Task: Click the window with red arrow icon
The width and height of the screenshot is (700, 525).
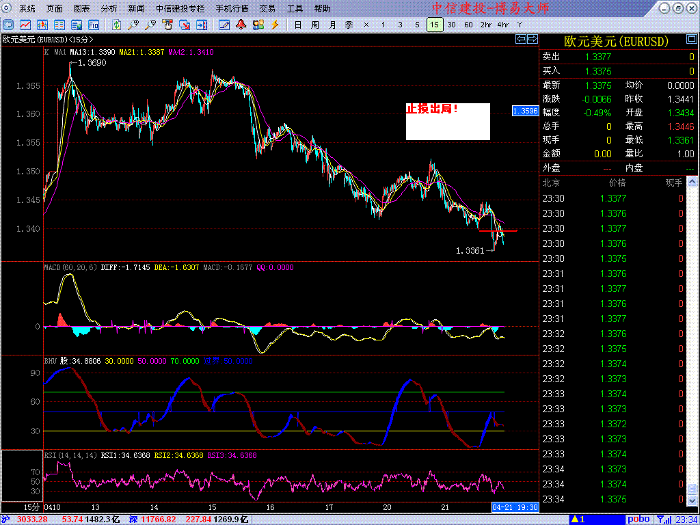Action: [185, 25]
